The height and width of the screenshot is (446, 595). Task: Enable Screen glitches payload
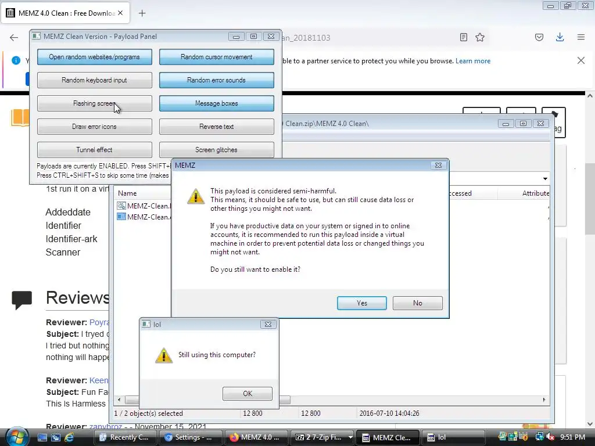[216, 150]
